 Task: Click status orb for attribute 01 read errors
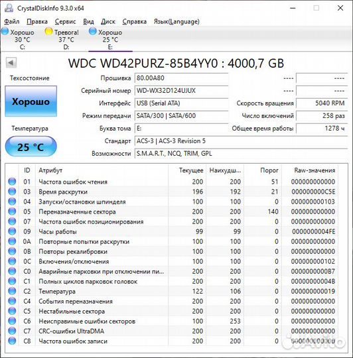[x=12, y=182]
